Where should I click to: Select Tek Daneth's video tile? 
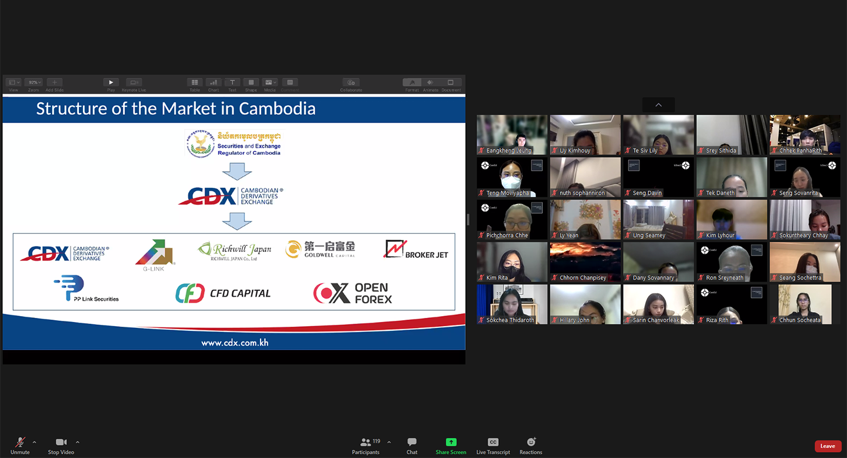[732, 177]
